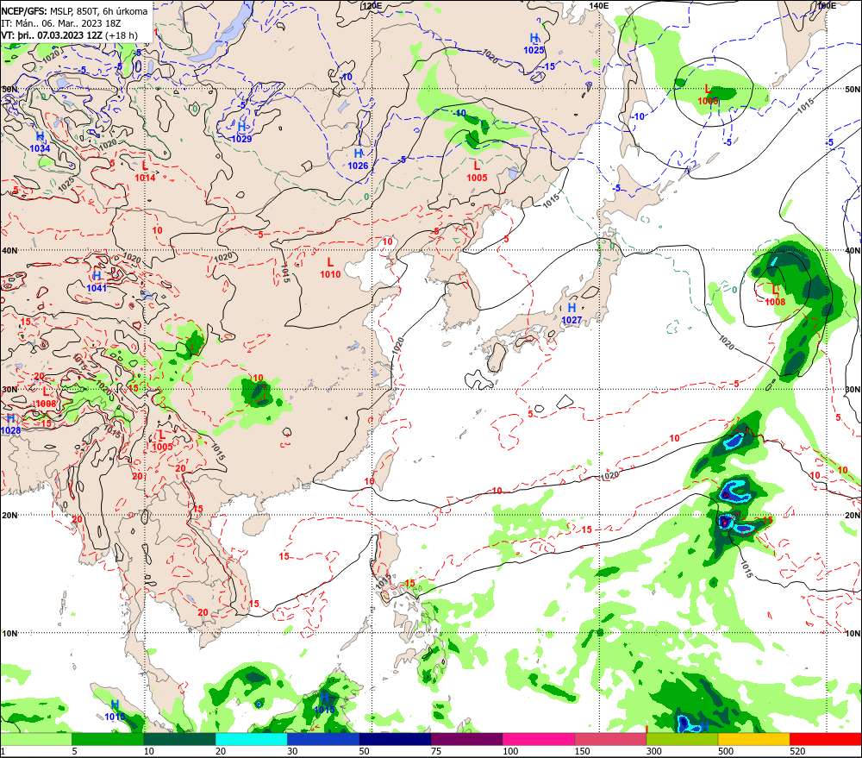
Task: Click the legend value 520
Action: click(797, 751)
